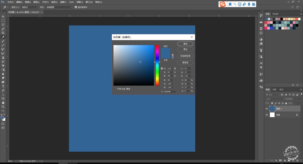Open the 图像(I) menu
The height and width of the screenshot is (164, 303).
click(x=28, y=2)
